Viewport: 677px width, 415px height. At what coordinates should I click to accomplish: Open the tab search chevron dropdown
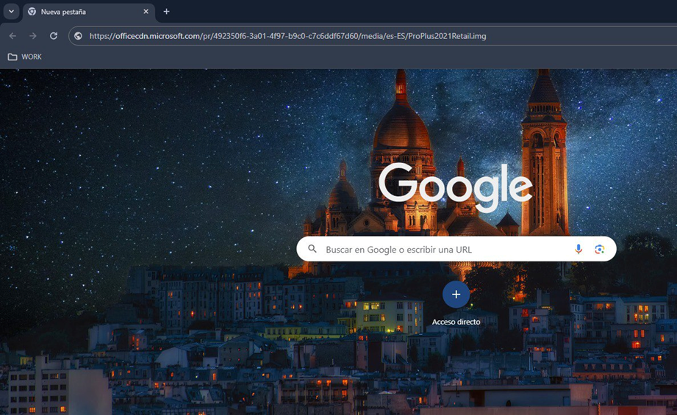pos(11,12)
